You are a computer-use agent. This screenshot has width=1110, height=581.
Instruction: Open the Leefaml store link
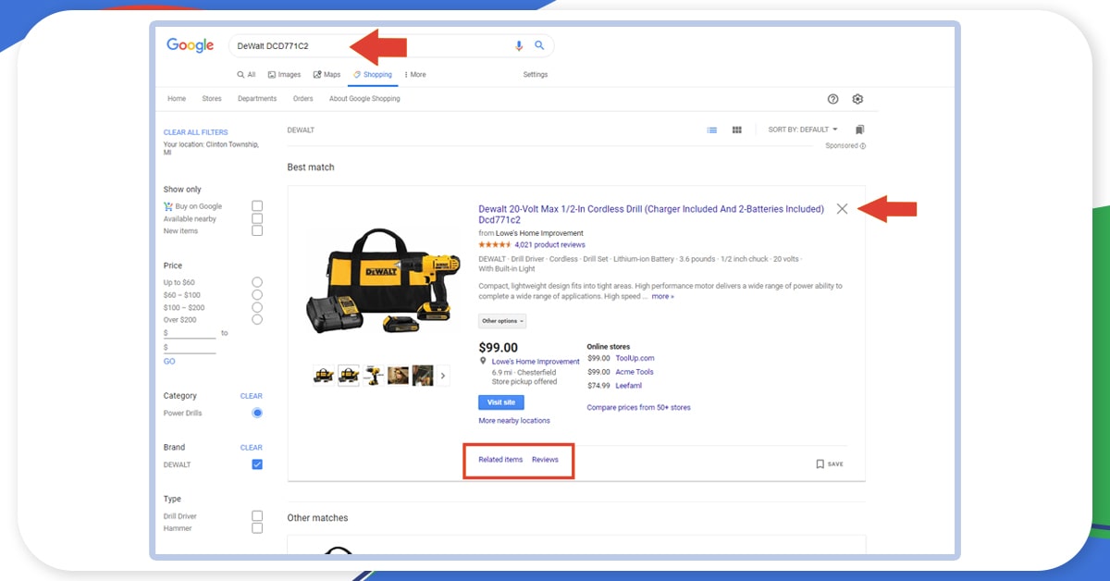(x=628, y=386)
